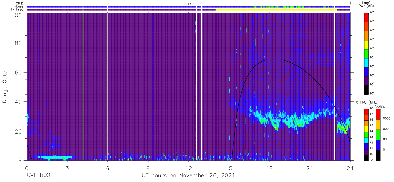Click the cyan scatter band near hour 2
The width and height of the screenshot is (394, 182).
tap(55, 157)
